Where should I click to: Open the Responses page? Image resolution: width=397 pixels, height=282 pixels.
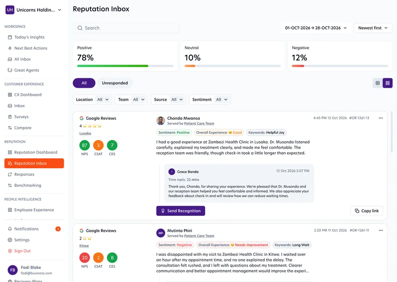(x=24, y=174)
